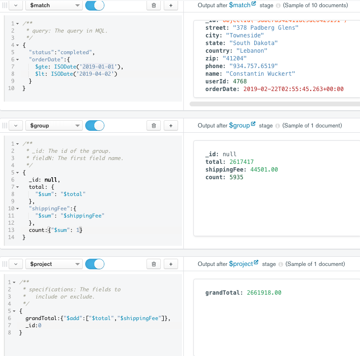Collapse the $project stage with chevron button
360x356 pixels.
point(16,264)
